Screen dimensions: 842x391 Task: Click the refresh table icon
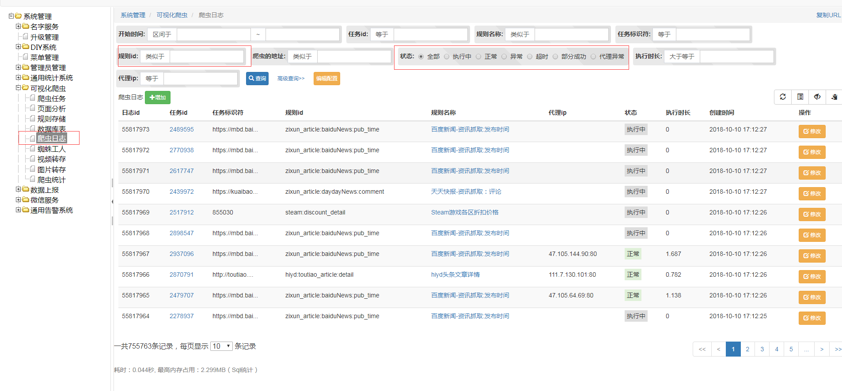click(783, 97)
